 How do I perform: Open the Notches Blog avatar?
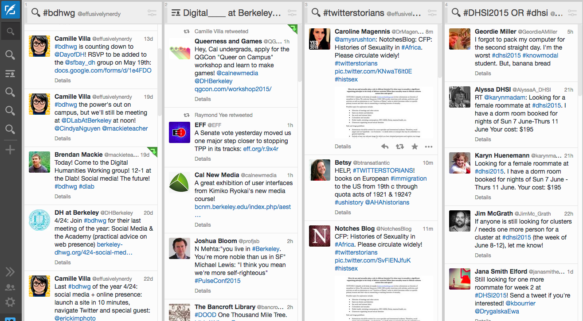(320, 236)
